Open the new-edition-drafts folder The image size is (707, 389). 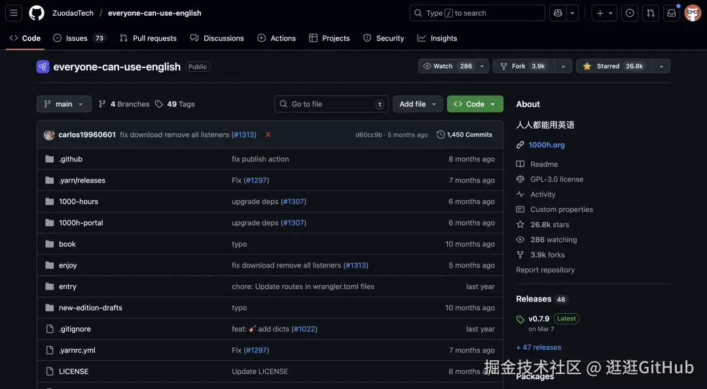[90, 308]
